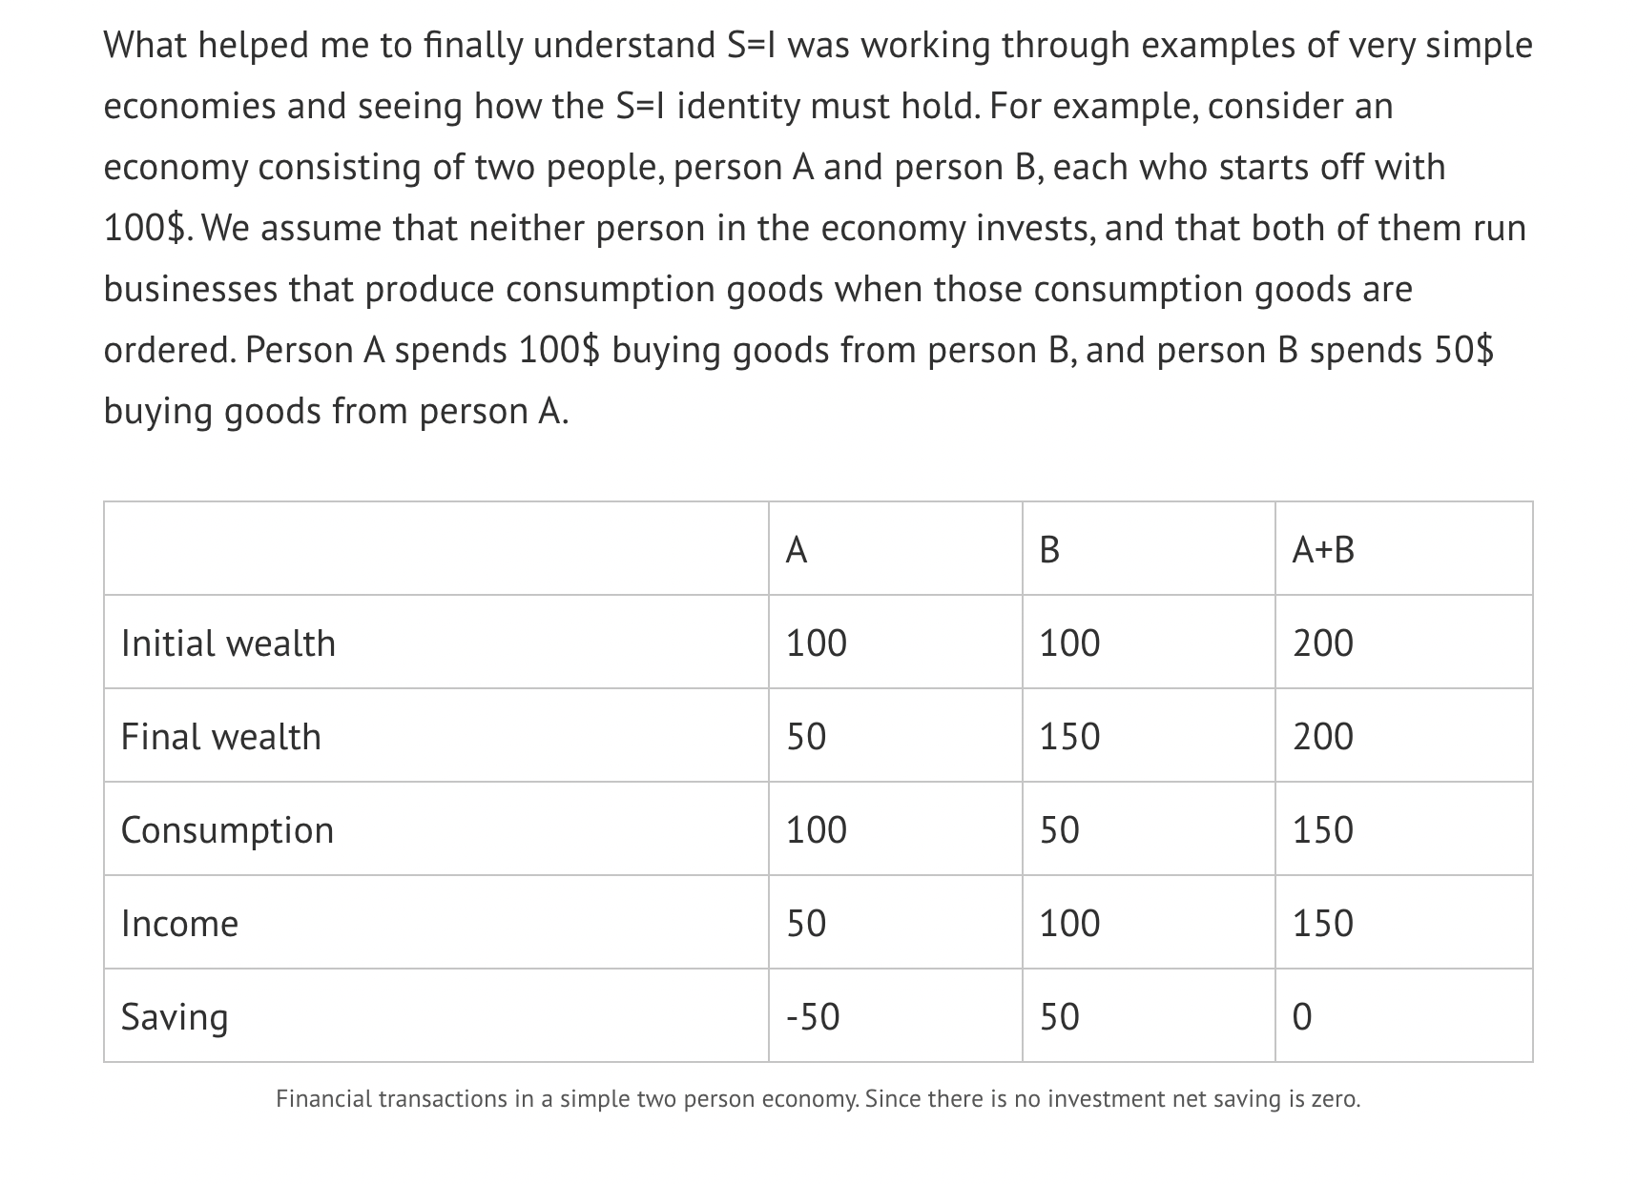The height and width of the screenshot is (1184, 1637).
Task: Select the Income row label
Action: point(179,924)
